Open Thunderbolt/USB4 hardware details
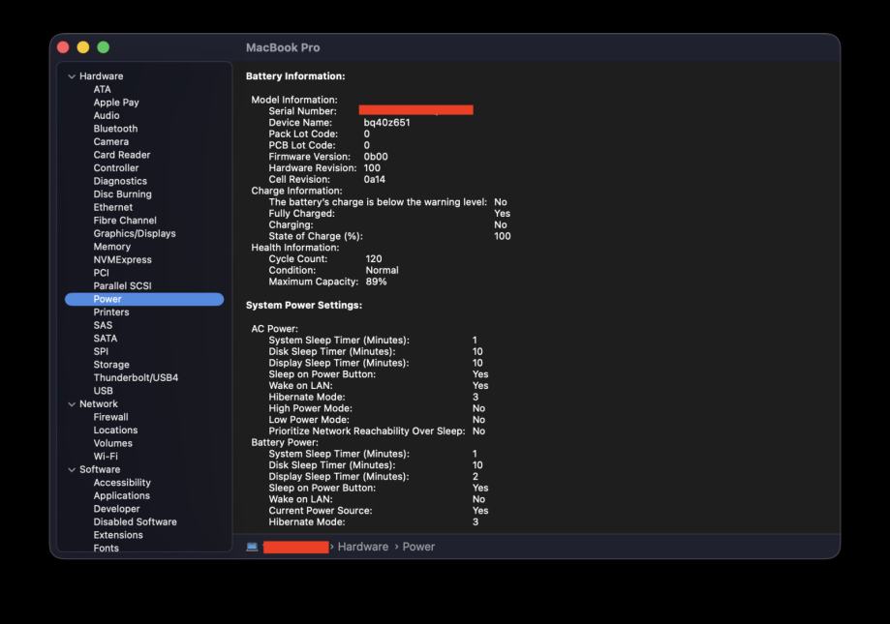This screenshot has width=890, height=624. [x=136, y=377]
